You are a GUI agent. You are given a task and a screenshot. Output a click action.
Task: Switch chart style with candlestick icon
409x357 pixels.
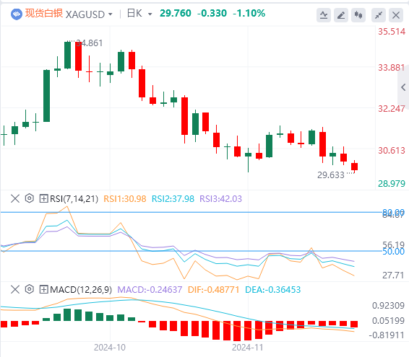pyautogui.click(x=358, y=15)
